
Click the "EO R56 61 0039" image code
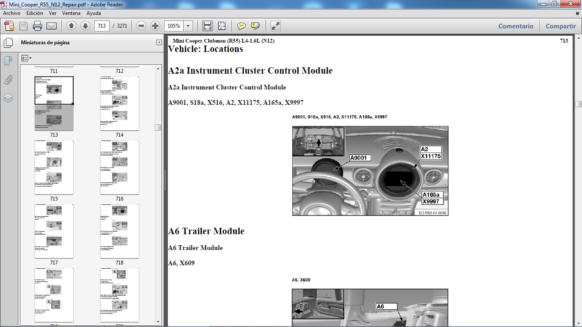(432, 212)
